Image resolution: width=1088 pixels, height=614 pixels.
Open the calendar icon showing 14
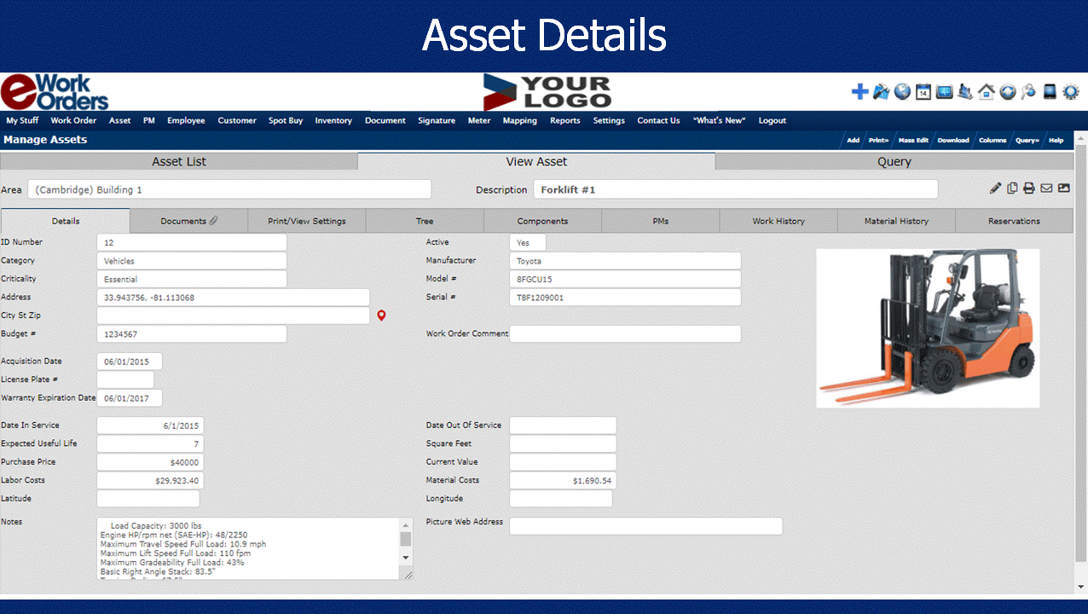[923, 92]
